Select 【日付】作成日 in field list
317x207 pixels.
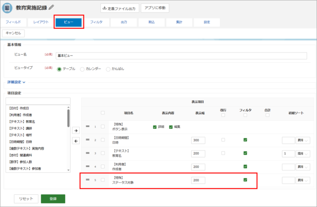[19, 108]
